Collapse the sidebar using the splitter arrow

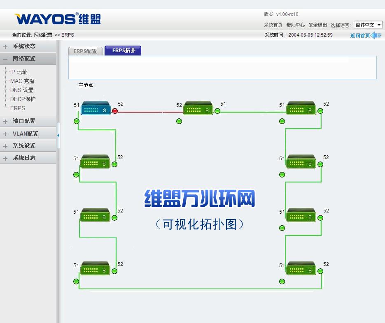(x=58, y=135)
